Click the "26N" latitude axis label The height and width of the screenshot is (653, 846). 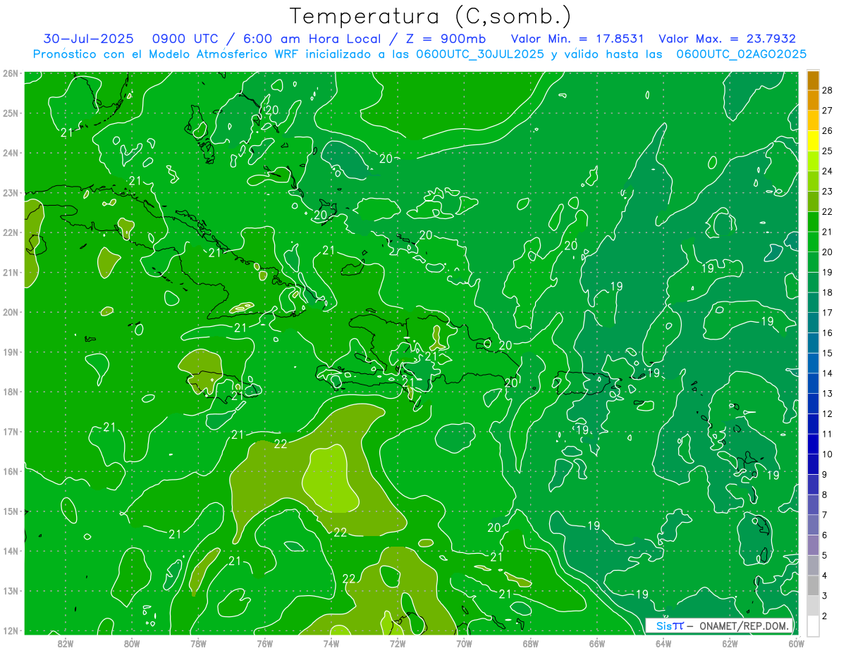tap(10, 73)
